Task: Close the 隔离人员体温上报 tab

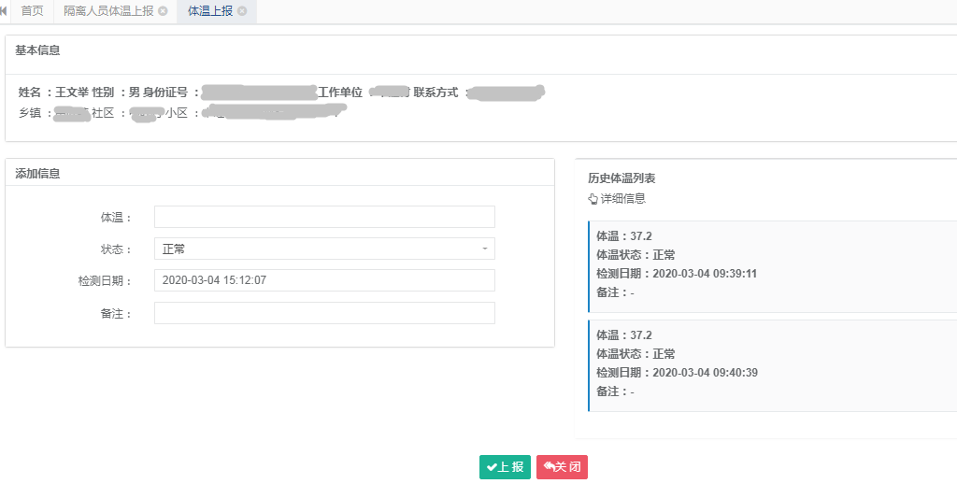Action: pyautogui.click(x=164, y=11)
